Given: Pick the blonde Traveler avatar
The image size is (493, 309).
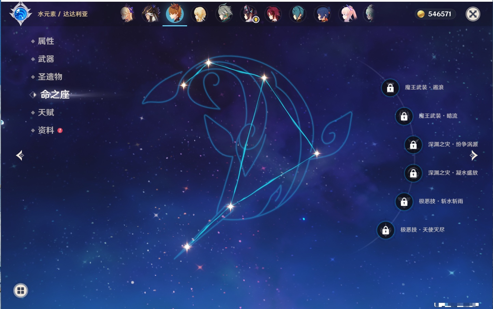Looking at the screenshot, I should pyautogui.click(x=199, y=14).
